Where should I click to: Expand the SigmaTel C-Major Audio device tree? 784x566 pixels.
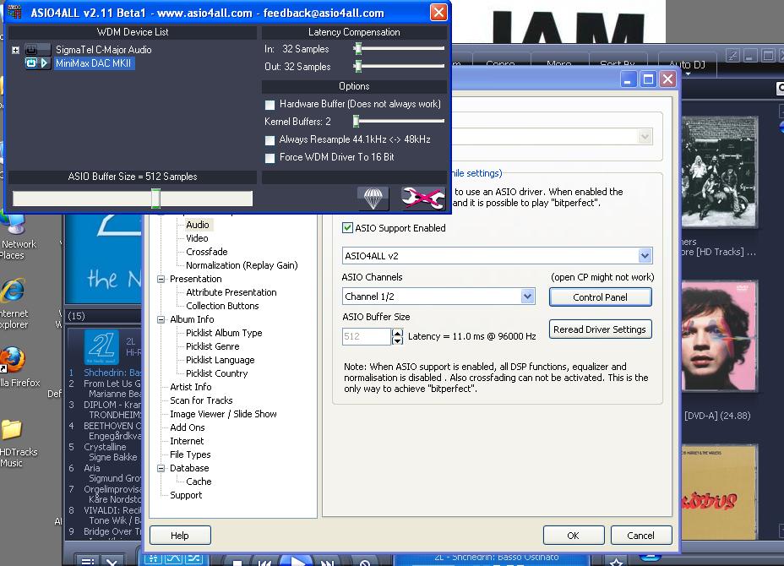tap(15, 50)
